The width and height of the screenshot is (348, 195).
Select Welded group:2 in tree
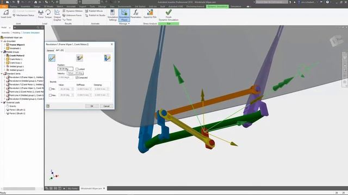15,70
